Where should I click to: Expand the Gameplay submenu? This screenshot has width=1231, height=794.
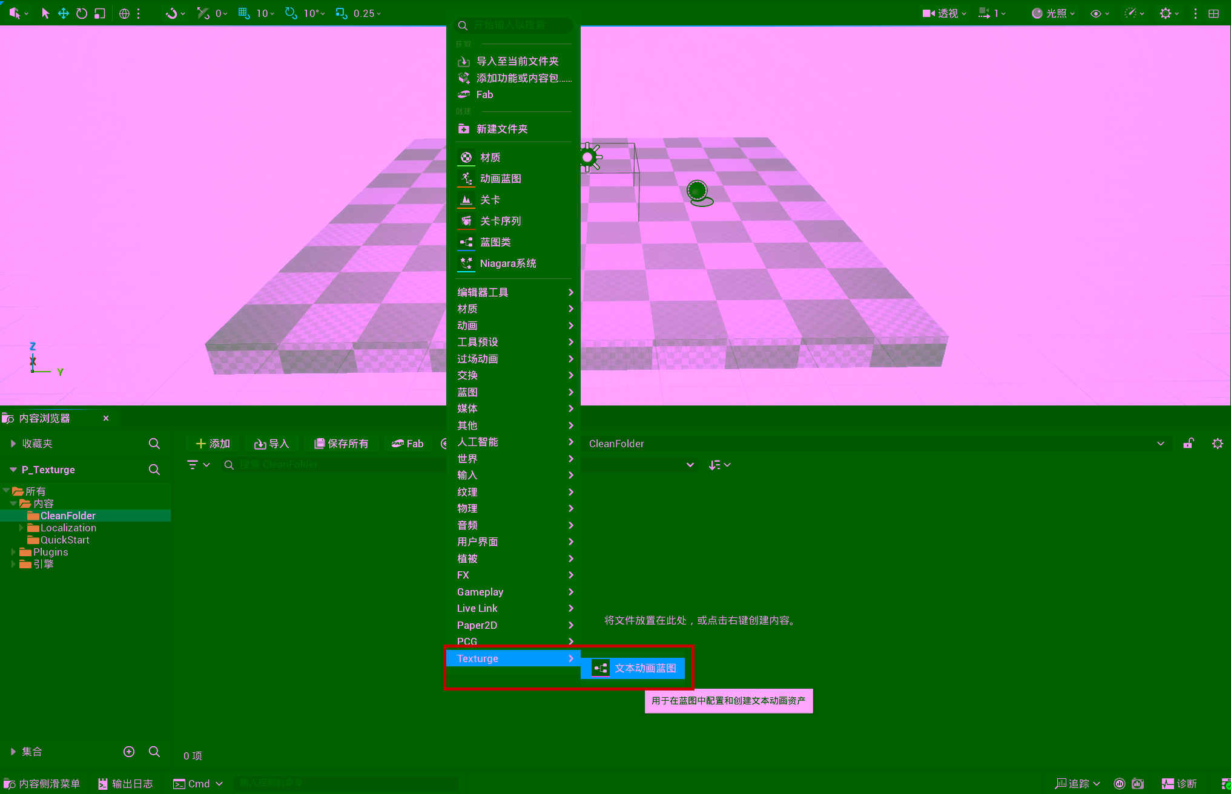tap(513, 592)
